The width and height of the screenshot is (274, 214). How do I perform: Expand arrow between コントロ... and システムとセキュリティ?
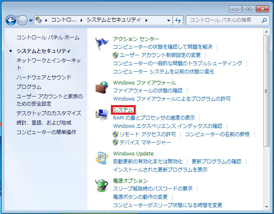pos(82,20)
